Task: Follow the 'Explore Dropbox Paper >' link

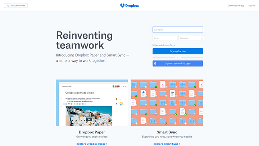Action: pyautogui.click(x=92, y=143)
